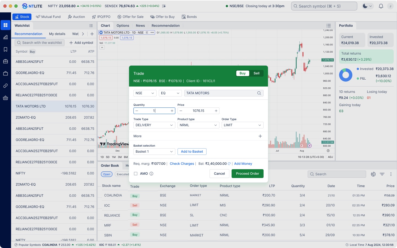The height and width of the screenshot is (248, 397).
Task: Open the NSE exchange dropdown
Action: click(145, 93)
